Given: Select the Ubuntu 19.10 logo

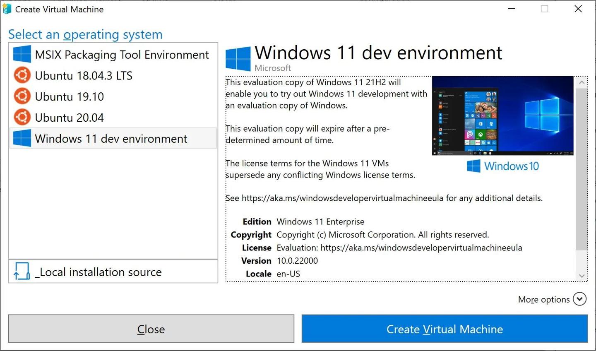Looking at the screenshot, I should tap(22, 96).
